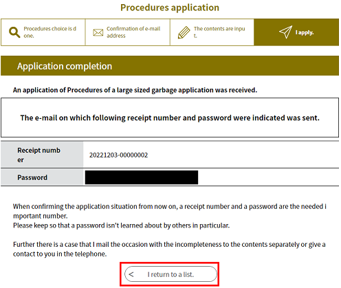Select the 'Procedures choice is done' step
Screen dimensions: 341x288
43,32
